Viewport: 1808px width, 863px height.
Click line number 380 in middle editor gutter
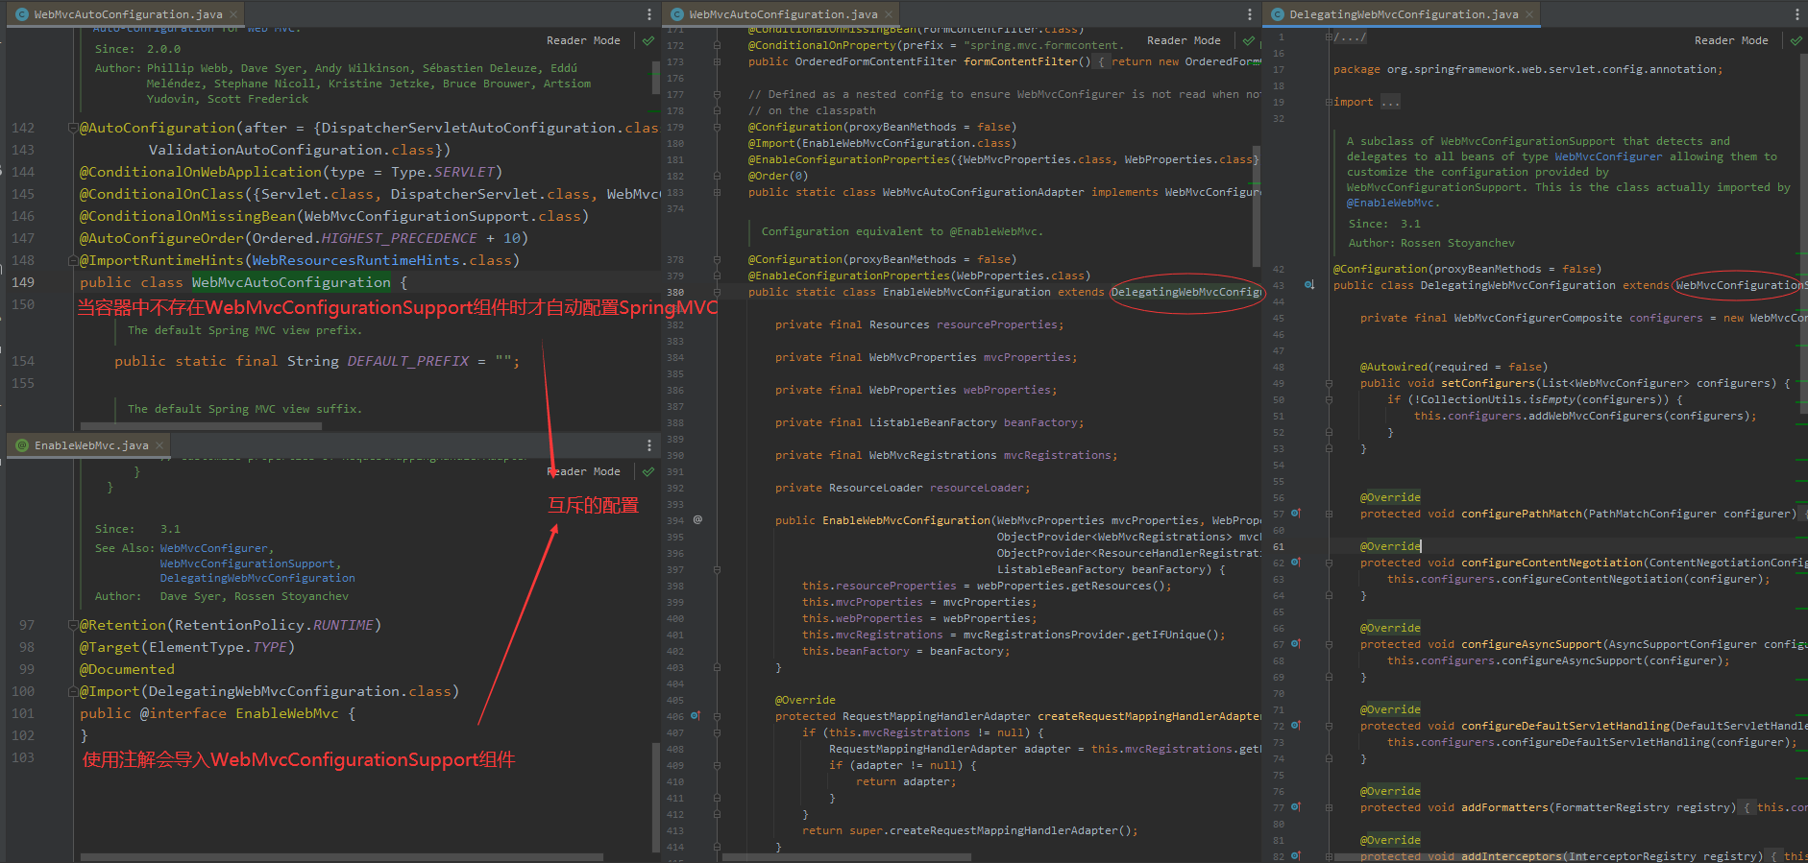point(675,292)
